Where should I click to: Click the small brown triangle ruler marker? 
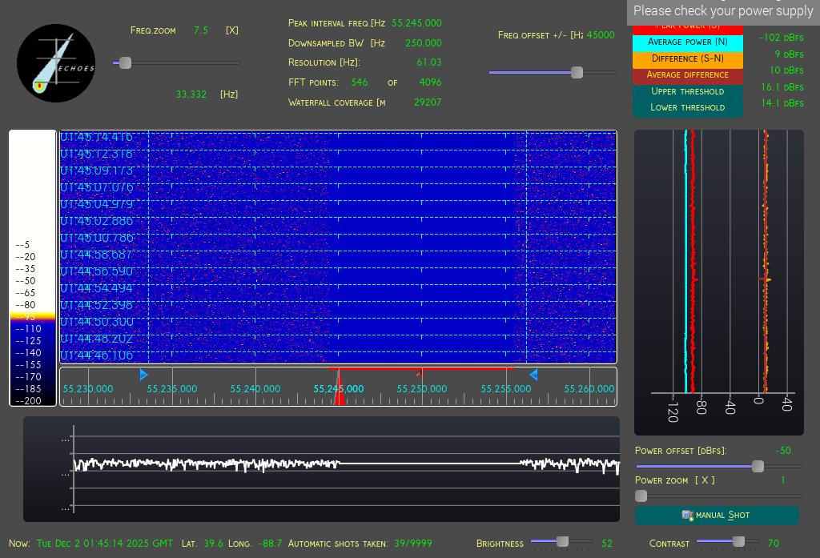point(418,373)
